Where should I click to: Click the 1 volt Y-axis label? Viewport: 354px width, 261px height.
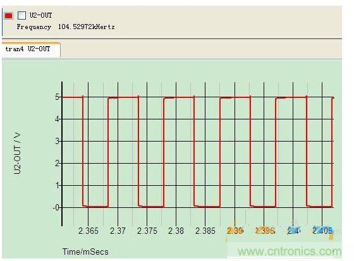pyautogui.click(x=58, y=186)
